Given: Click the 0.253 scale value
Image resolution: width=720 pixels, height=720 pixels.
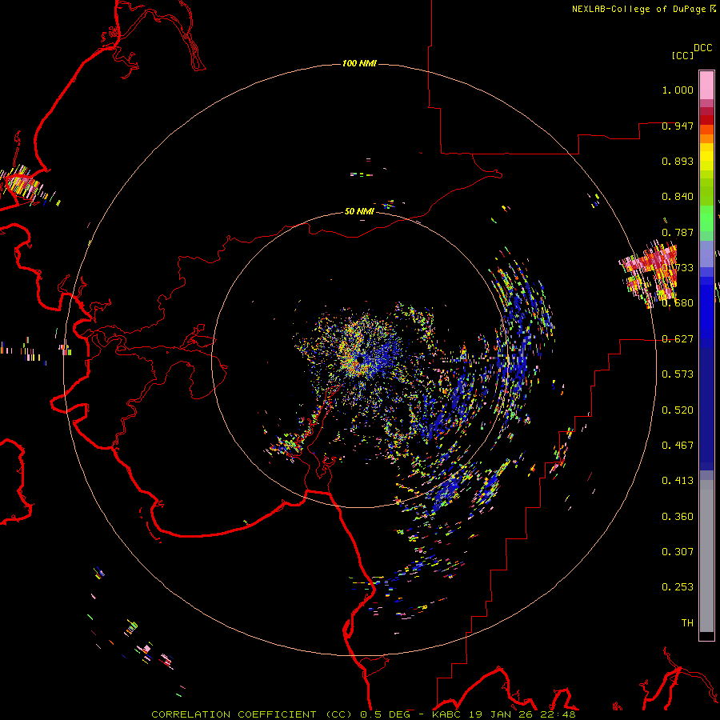Looking at the screenshot, I should pos(678,587).
